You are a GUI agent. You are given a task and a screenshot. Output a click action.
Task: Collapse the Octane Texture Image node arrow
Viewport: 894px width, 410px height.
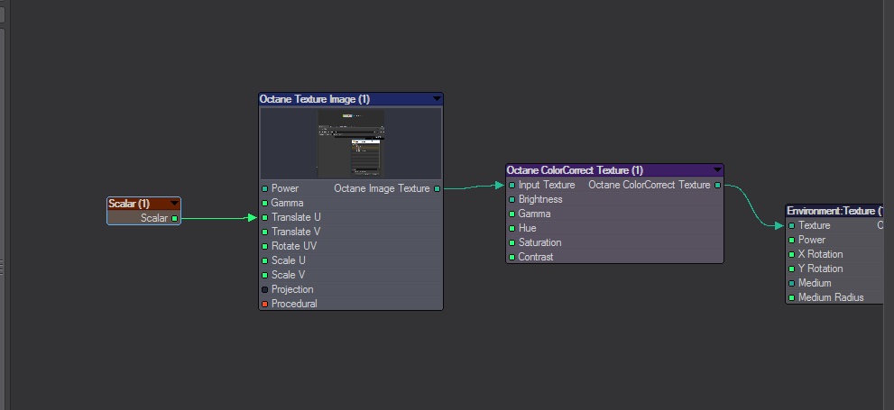pyautogui.click(x=437, y=99)
